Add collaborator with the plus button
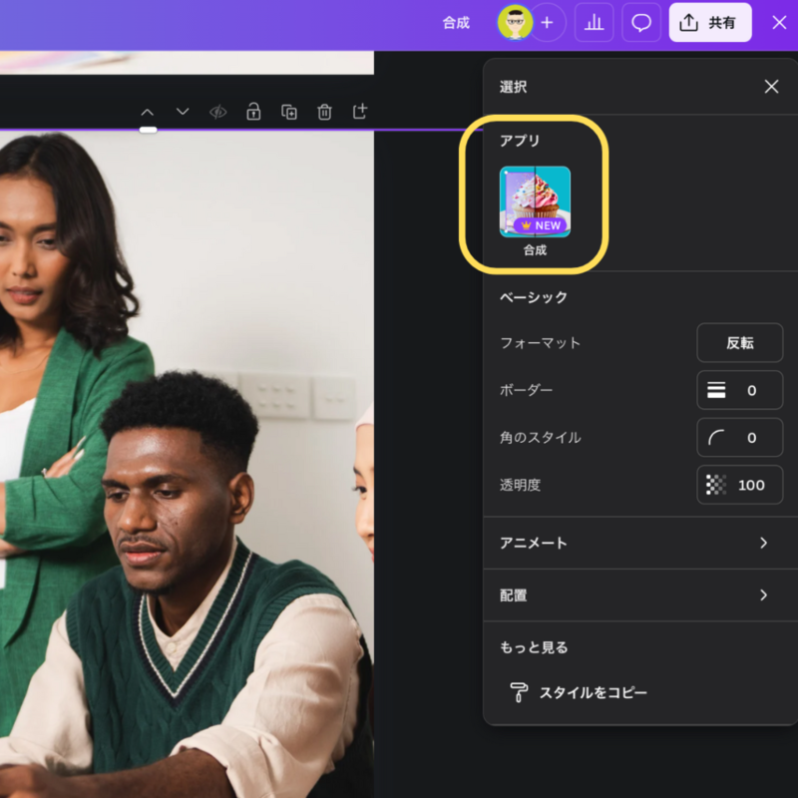The height and width of the screenshot is (798, 798). click(x=548, y=22)
